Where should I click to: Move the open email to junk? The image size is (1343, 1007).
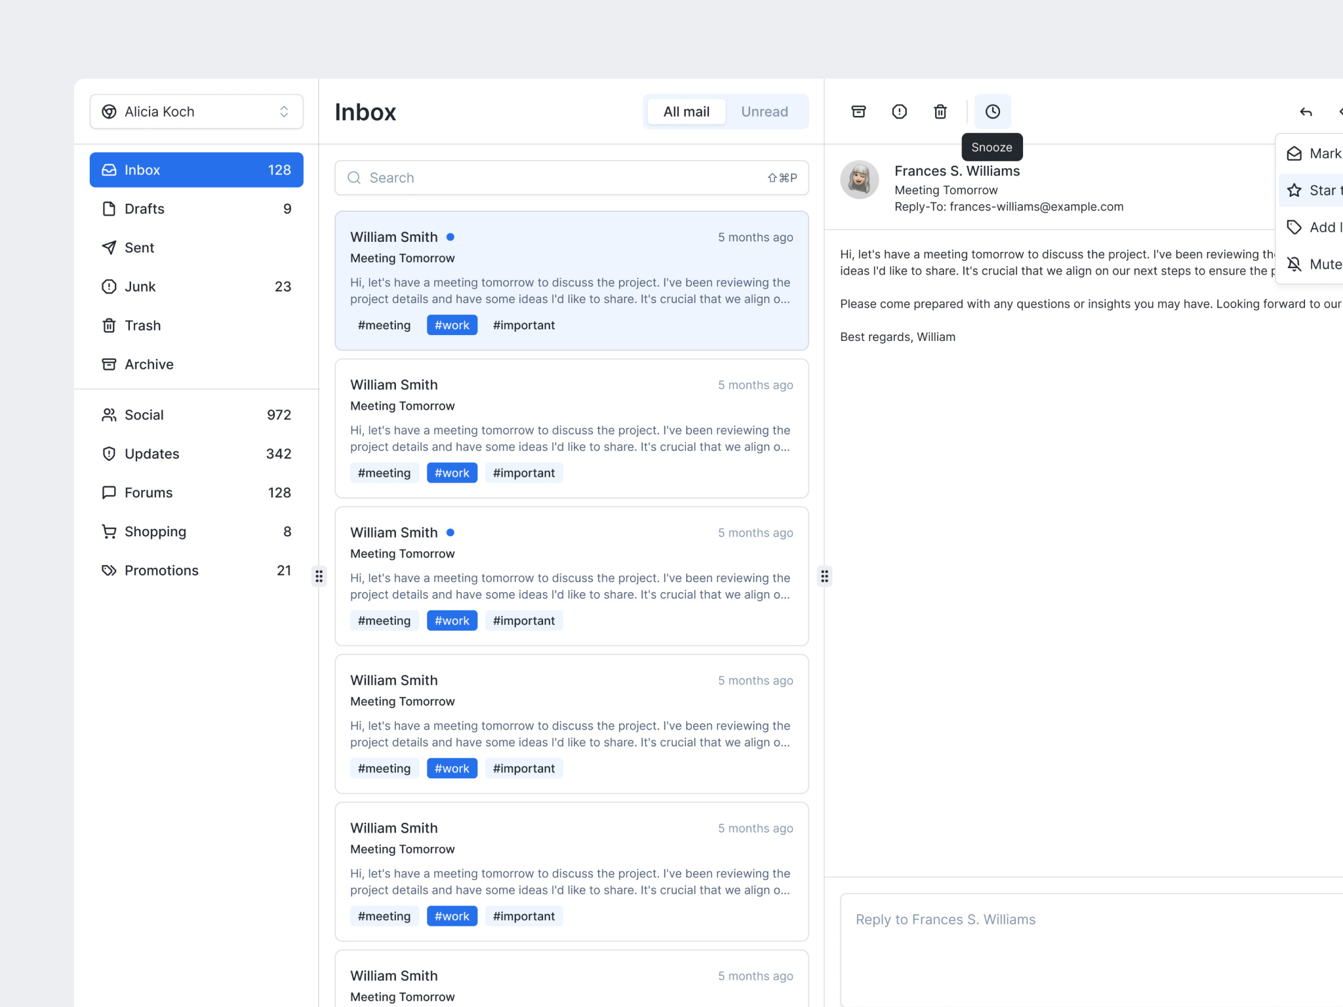pyautogui.click(x=899, y=111)
